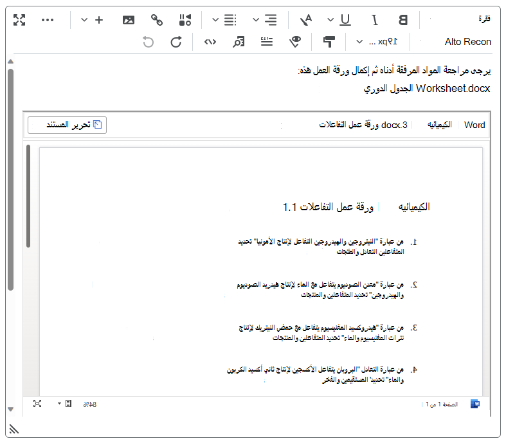Click the تحرير المستند edit document button
The image size is (506, 443).
pos(67,125)
